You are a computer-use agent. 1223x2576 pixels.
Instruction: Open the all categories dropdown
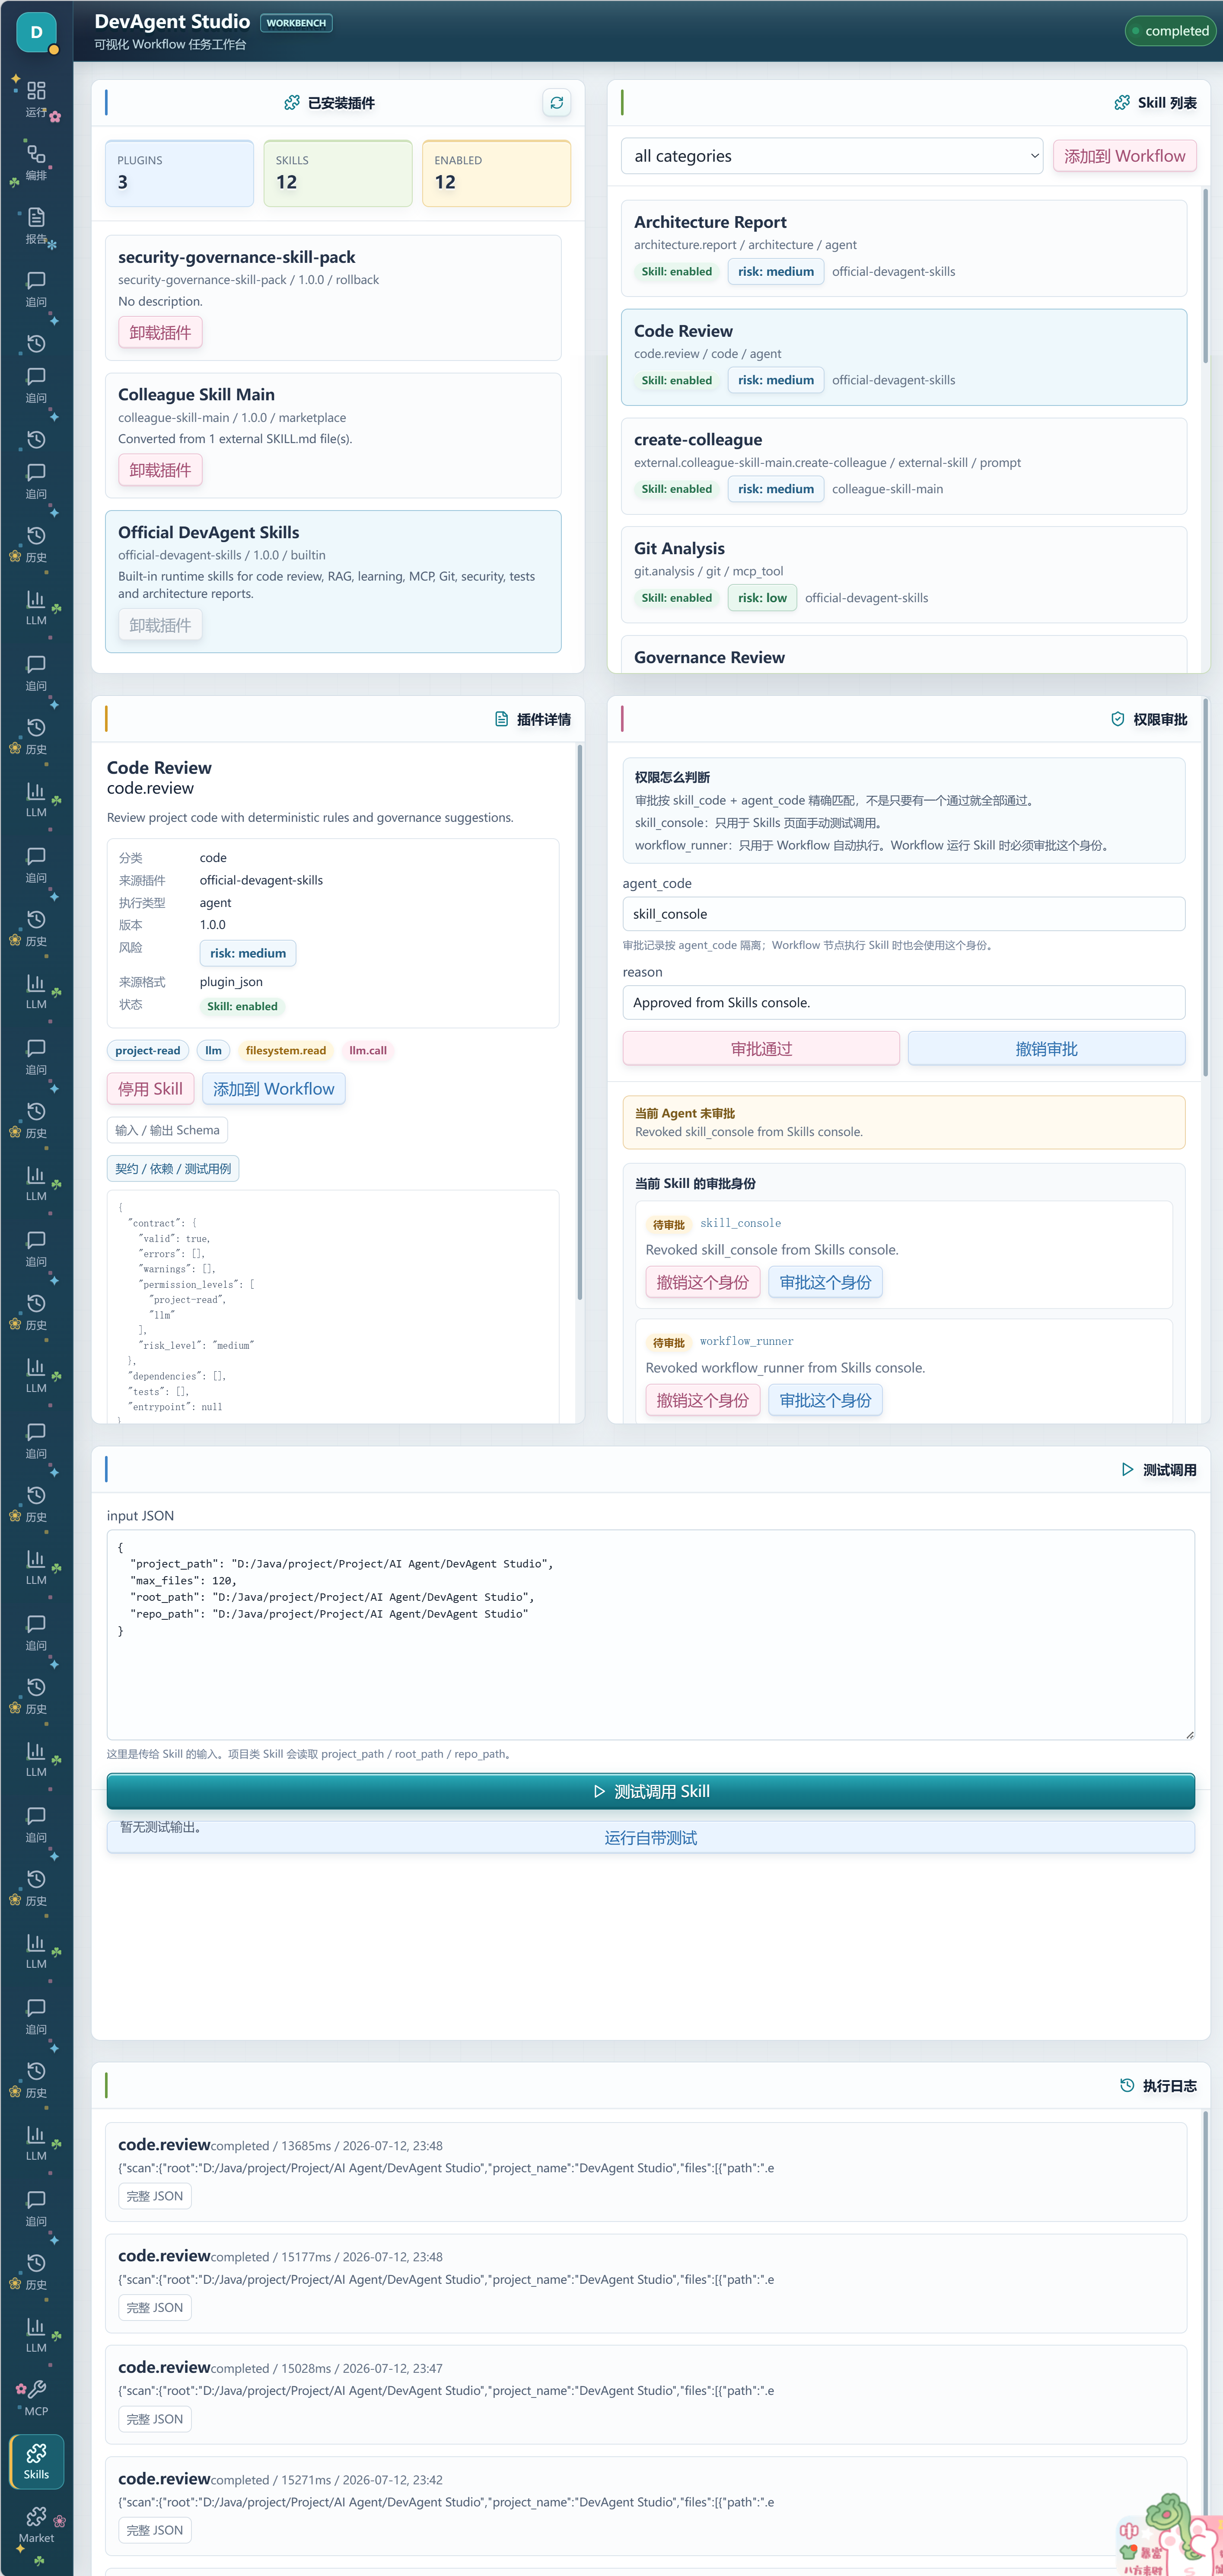point(832,156)
